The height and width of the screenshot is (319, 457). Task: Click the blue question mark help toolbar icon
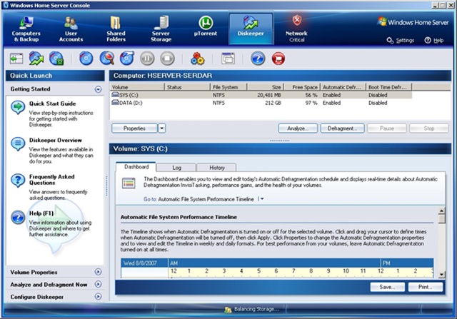click(x=258, y=59)
